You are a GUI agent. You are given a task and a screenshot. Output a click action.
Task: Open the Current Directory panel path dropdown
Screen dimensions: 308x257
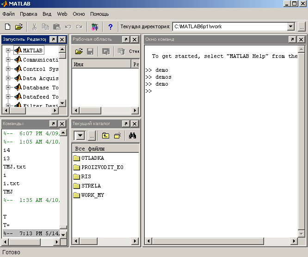(80, 136)
